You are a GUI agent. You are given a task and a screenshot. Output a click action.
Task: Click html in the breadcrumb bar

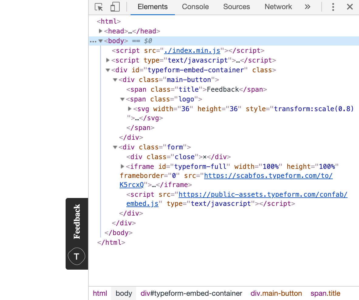tap(100, 293)
